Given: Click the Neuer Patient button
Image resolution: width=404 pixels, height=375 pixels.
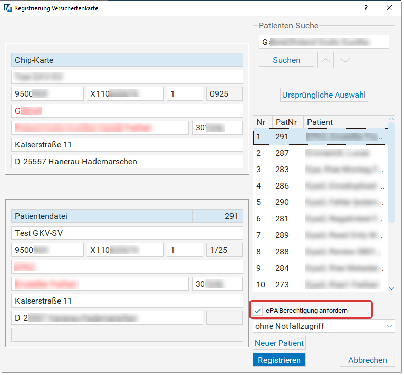Looking at the screenshot, I should pyautogui.click(x=279, y=343).
